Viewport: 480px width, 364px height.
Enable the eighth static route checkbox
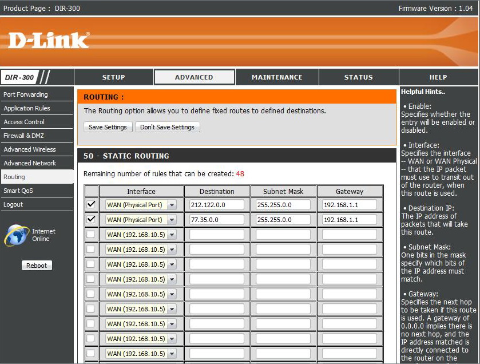[x=91, y=309]
